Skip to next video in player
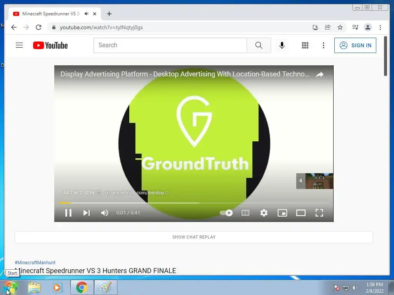The image size is (394, 295). pos(87,213)
